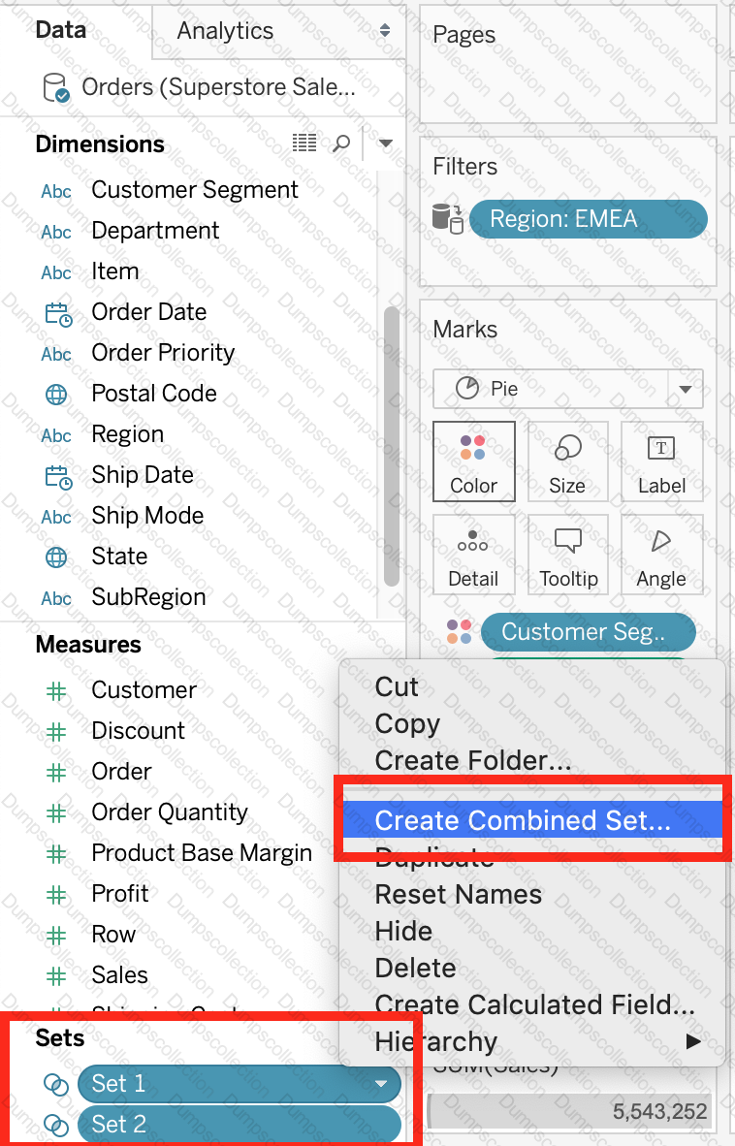This screenshot has height=1146, width=735.
Task: Open the Label marks card
Action: click(661, 462)
